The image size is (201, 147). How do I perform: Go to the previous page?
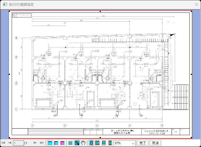tap(9, 143)
